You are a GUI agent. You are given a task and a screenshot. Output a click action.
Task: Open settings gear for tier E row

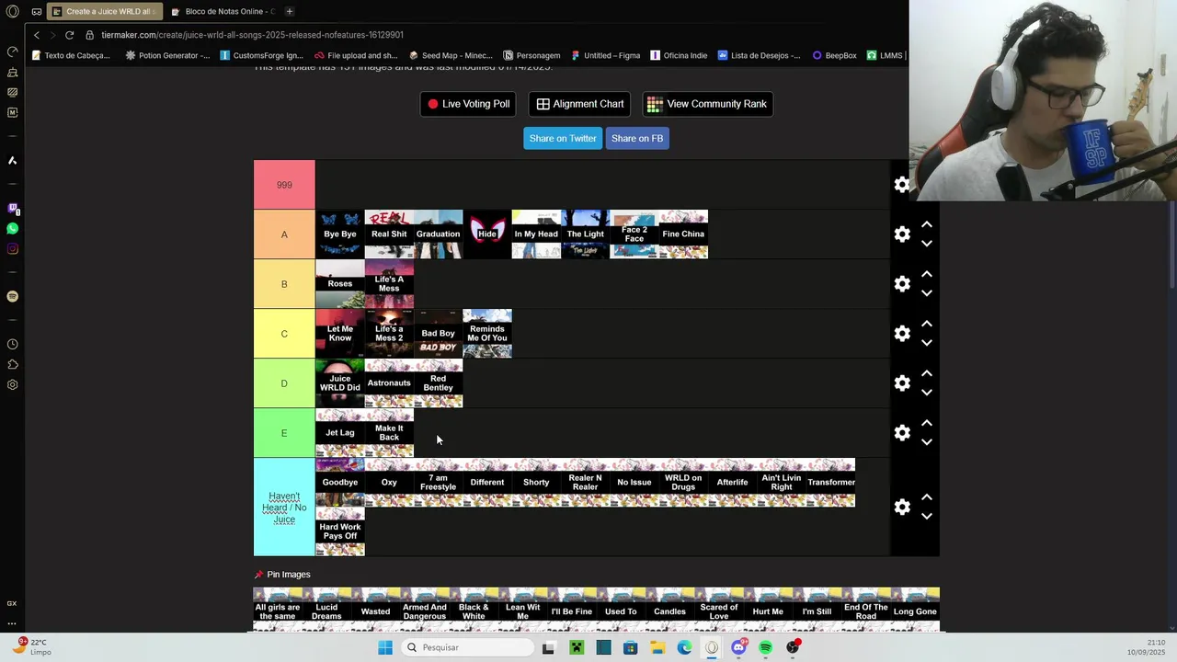pos(902,433)
